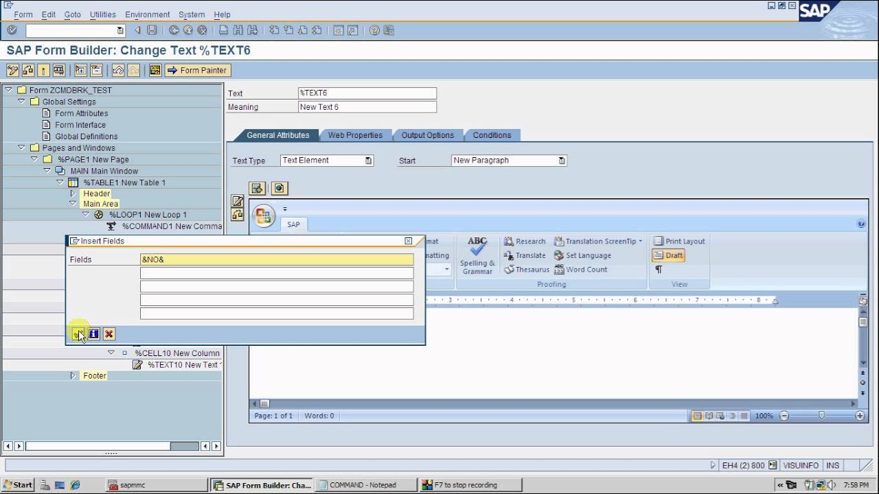879x494 pixels.
Task: Open the Start New Paragraph dropdown
Action: 562,161
